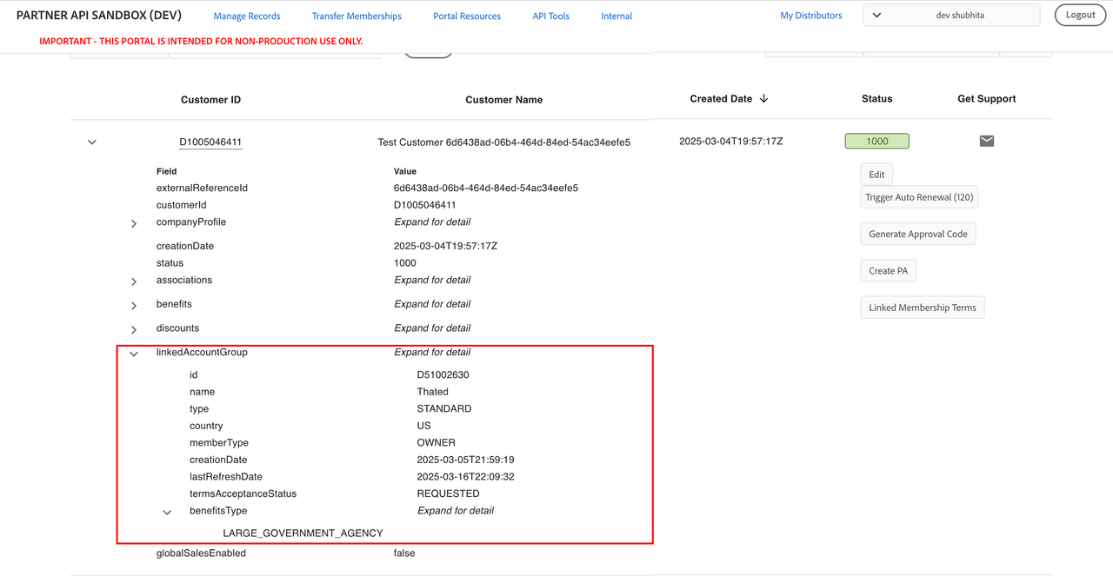Screen dimensions: 1113x576
Task: Open the Manage Records menu
Action: tap(247, 16)
